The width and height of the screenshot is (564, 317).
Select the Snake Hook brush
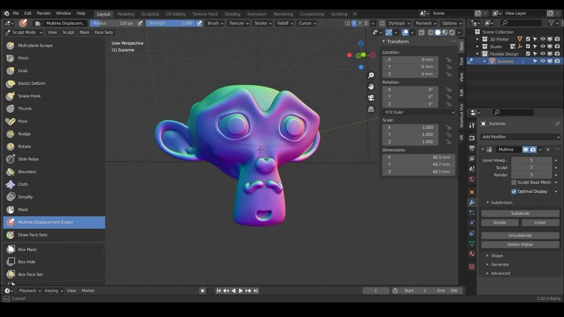[54, 96]
